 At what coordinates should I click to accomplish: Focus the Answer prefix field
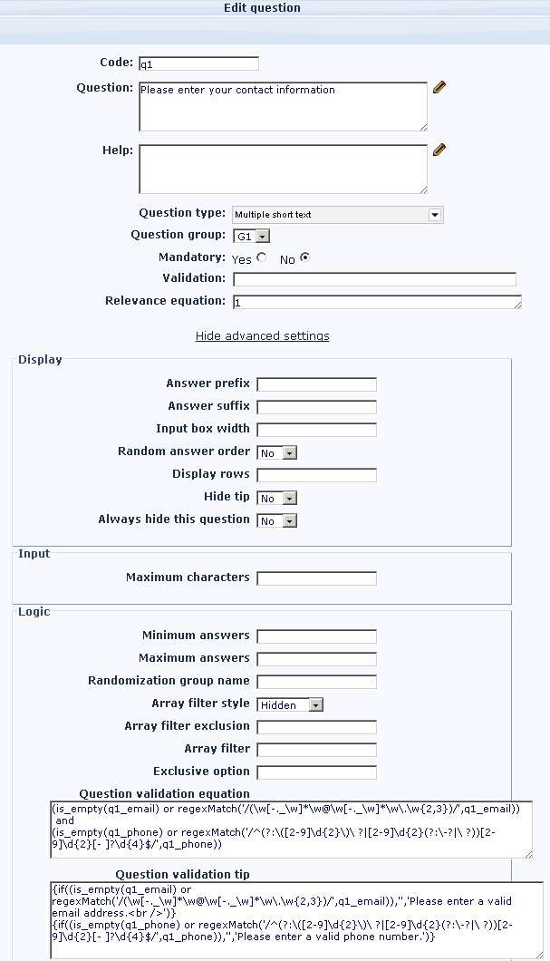[x=316, y=384]
